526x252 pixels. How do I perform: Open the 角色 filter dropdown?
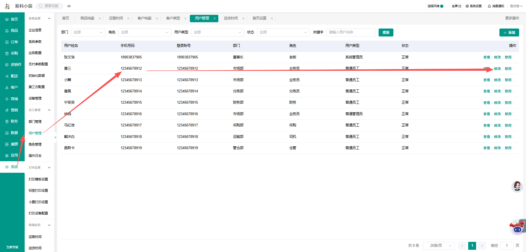point(145,32)
